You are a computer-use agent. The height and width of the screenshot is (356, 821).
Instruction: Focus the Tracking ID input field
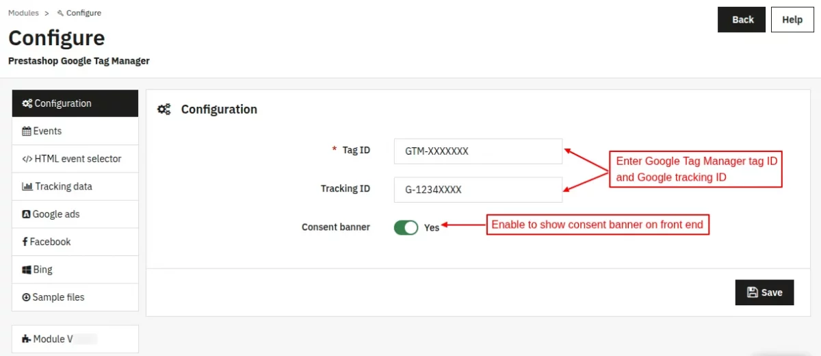pyautogui.click(x=478, y=190)
